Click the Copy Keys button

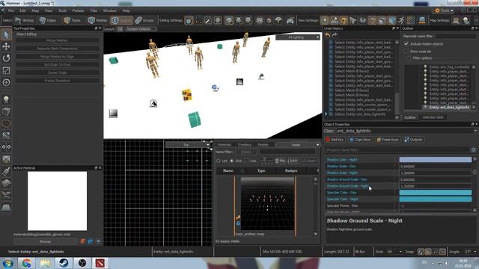360,140
